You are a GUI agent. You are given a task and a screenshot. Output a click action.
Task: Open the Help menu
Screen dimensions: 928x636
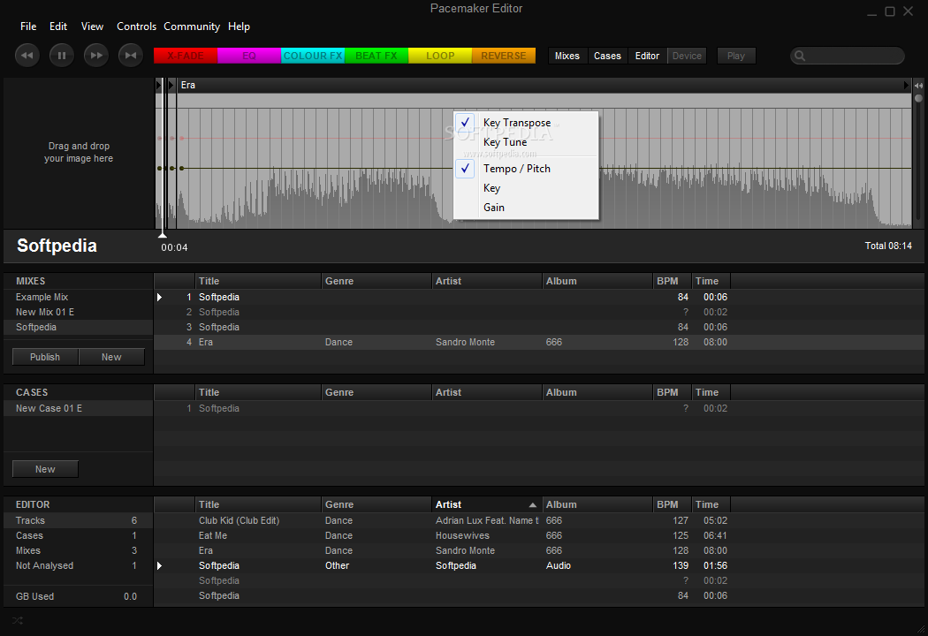tap(239, 26)
